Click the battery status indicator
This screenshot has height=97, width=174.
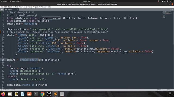170,1
